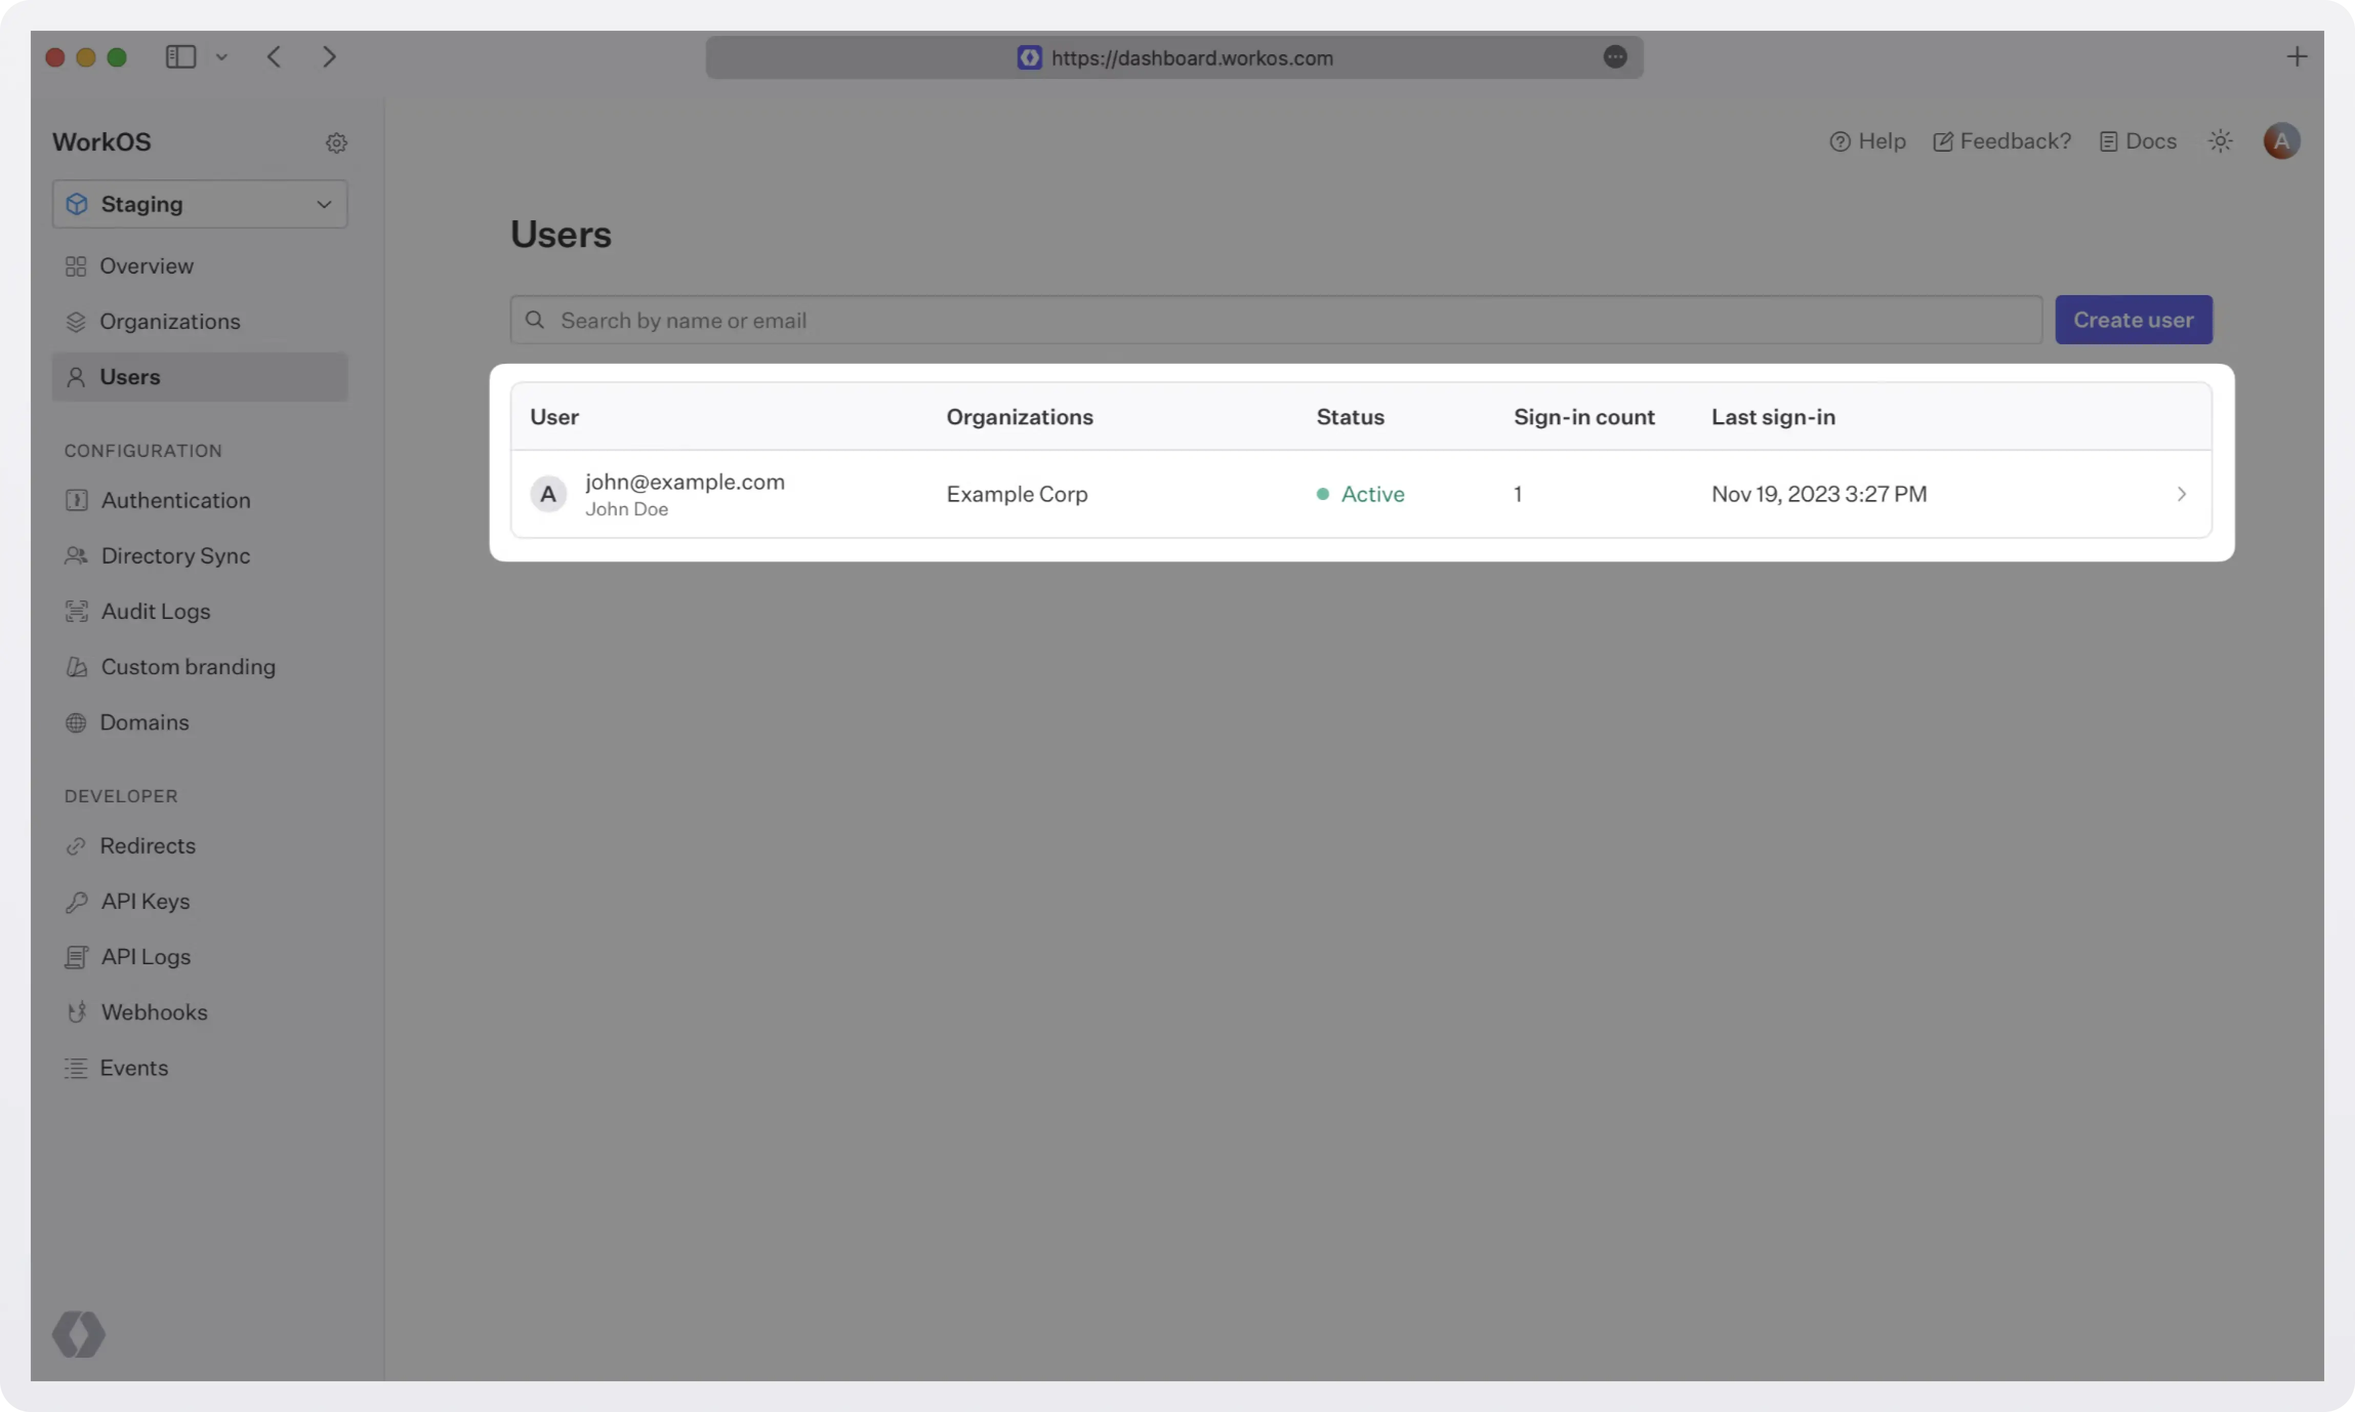
Task: Click the browser address bar URL
Action: [x=1191, y=58]
